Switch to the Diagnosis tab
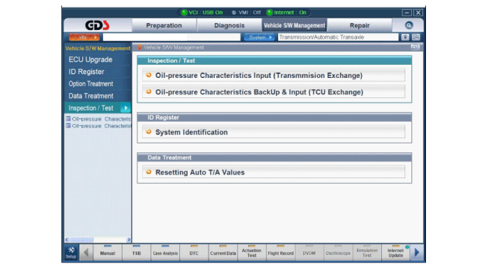Viewport: 488px width, 268px height. (229, 26)
